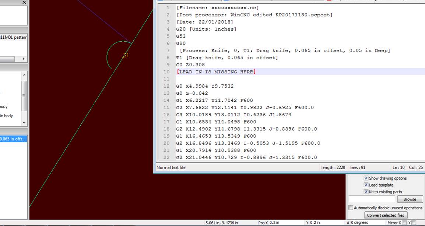Click the A degrees rotation field
Screen dimensions: 425x226
click(366, 223)
